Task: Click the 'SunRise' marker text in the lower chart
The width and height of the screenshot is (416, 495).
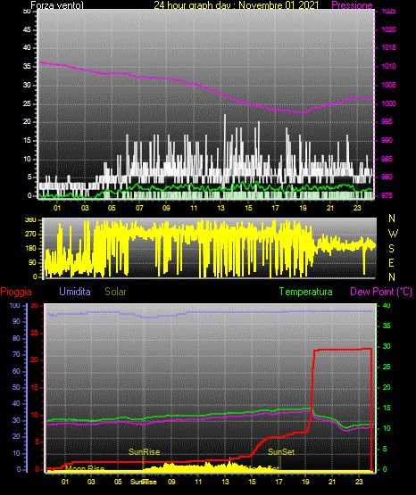Action: (x=144, y=452)
